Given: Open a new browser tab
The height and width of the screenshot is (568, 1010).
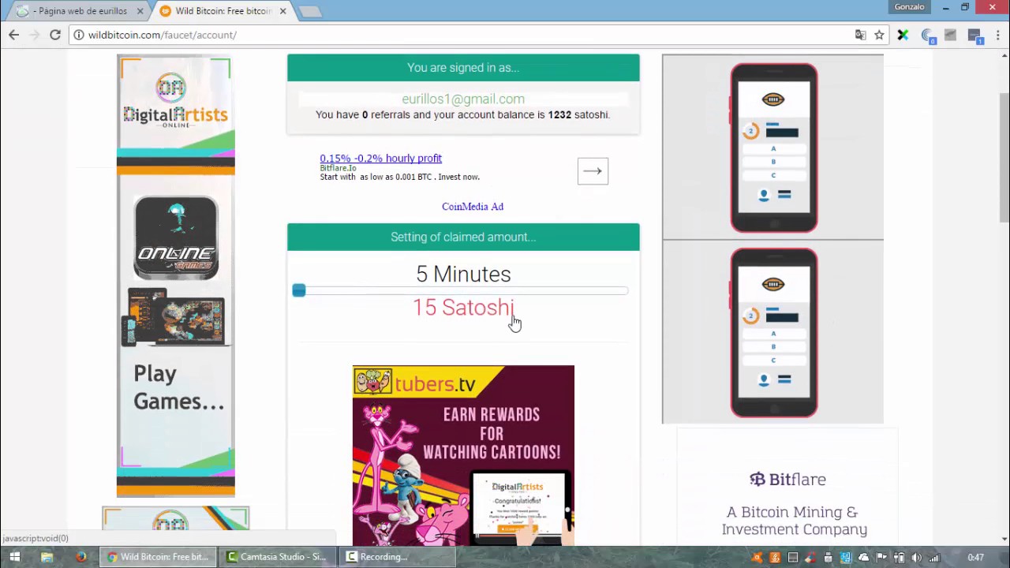Looking at the screenshot, I should pyautogui.click(x=310, y=11).
